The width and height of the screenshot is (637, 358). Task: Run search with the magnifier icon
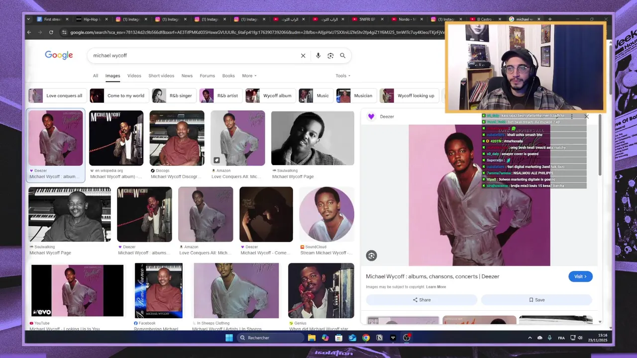click(342, 56)
